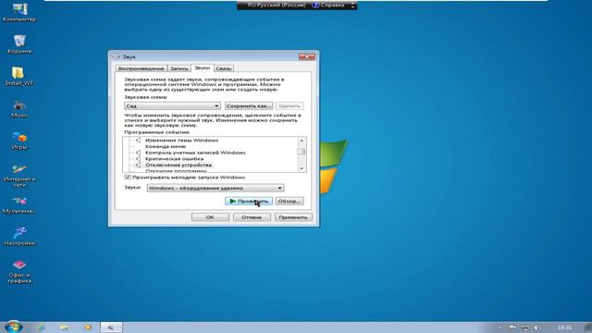Switch to the Запись tab

(x=179, y=68)
